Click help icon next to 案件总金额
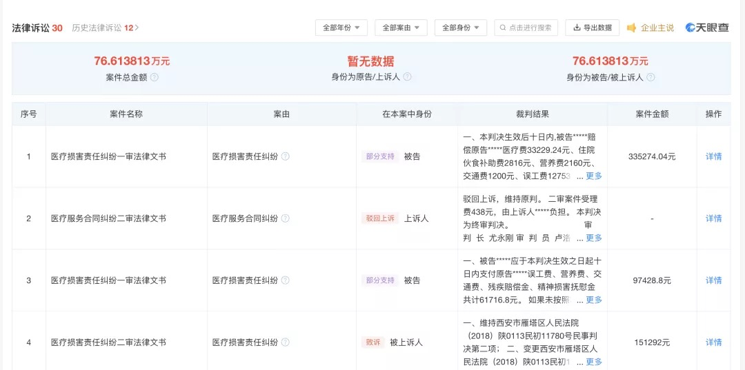This screenshot has width=745, height=370. click(x=155, y=77)
